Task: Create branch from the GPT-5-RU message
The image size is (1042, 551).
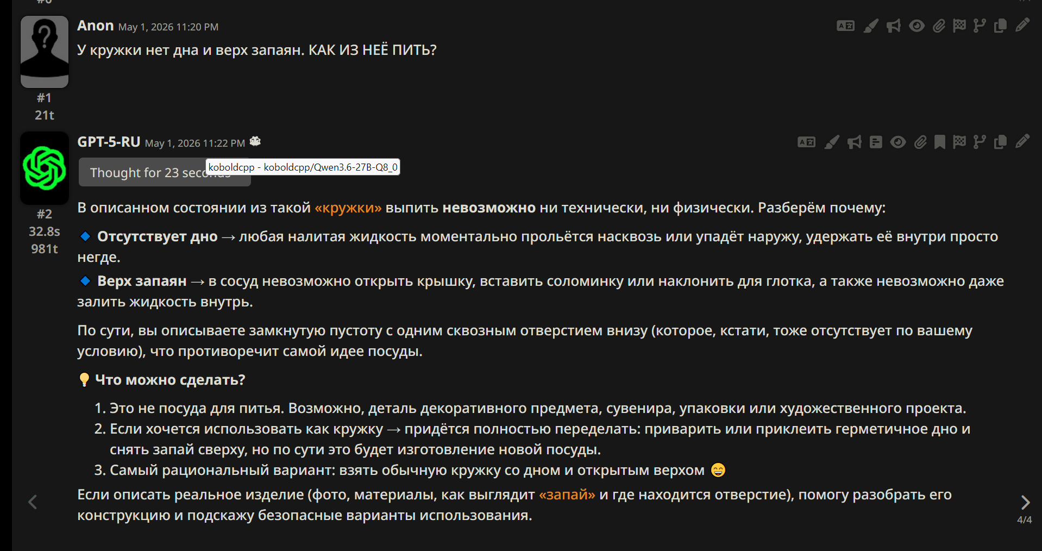Action: (x=980, y=142)
